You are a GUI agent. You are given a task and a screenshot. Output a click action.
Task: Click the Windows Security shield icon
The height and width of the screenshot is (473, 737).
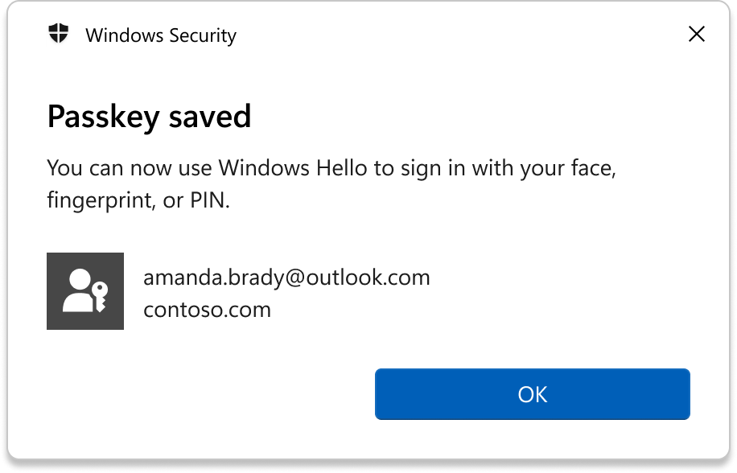click(59, 34)
